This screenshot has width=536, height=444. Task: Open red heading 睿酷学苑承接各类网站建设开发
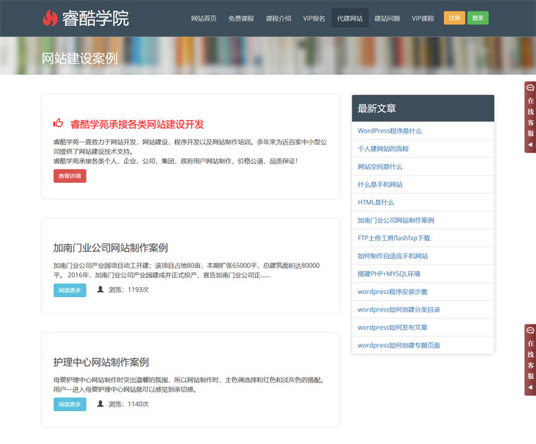click(137, 124)
